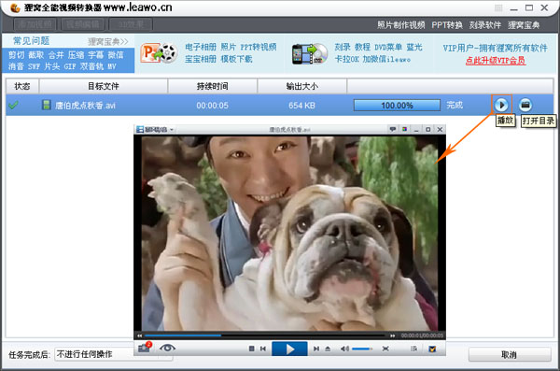Click the eye icon in player toolbar
Viewport: 560px width, 371px height.
pyautogui.click(x=167, y=348)
